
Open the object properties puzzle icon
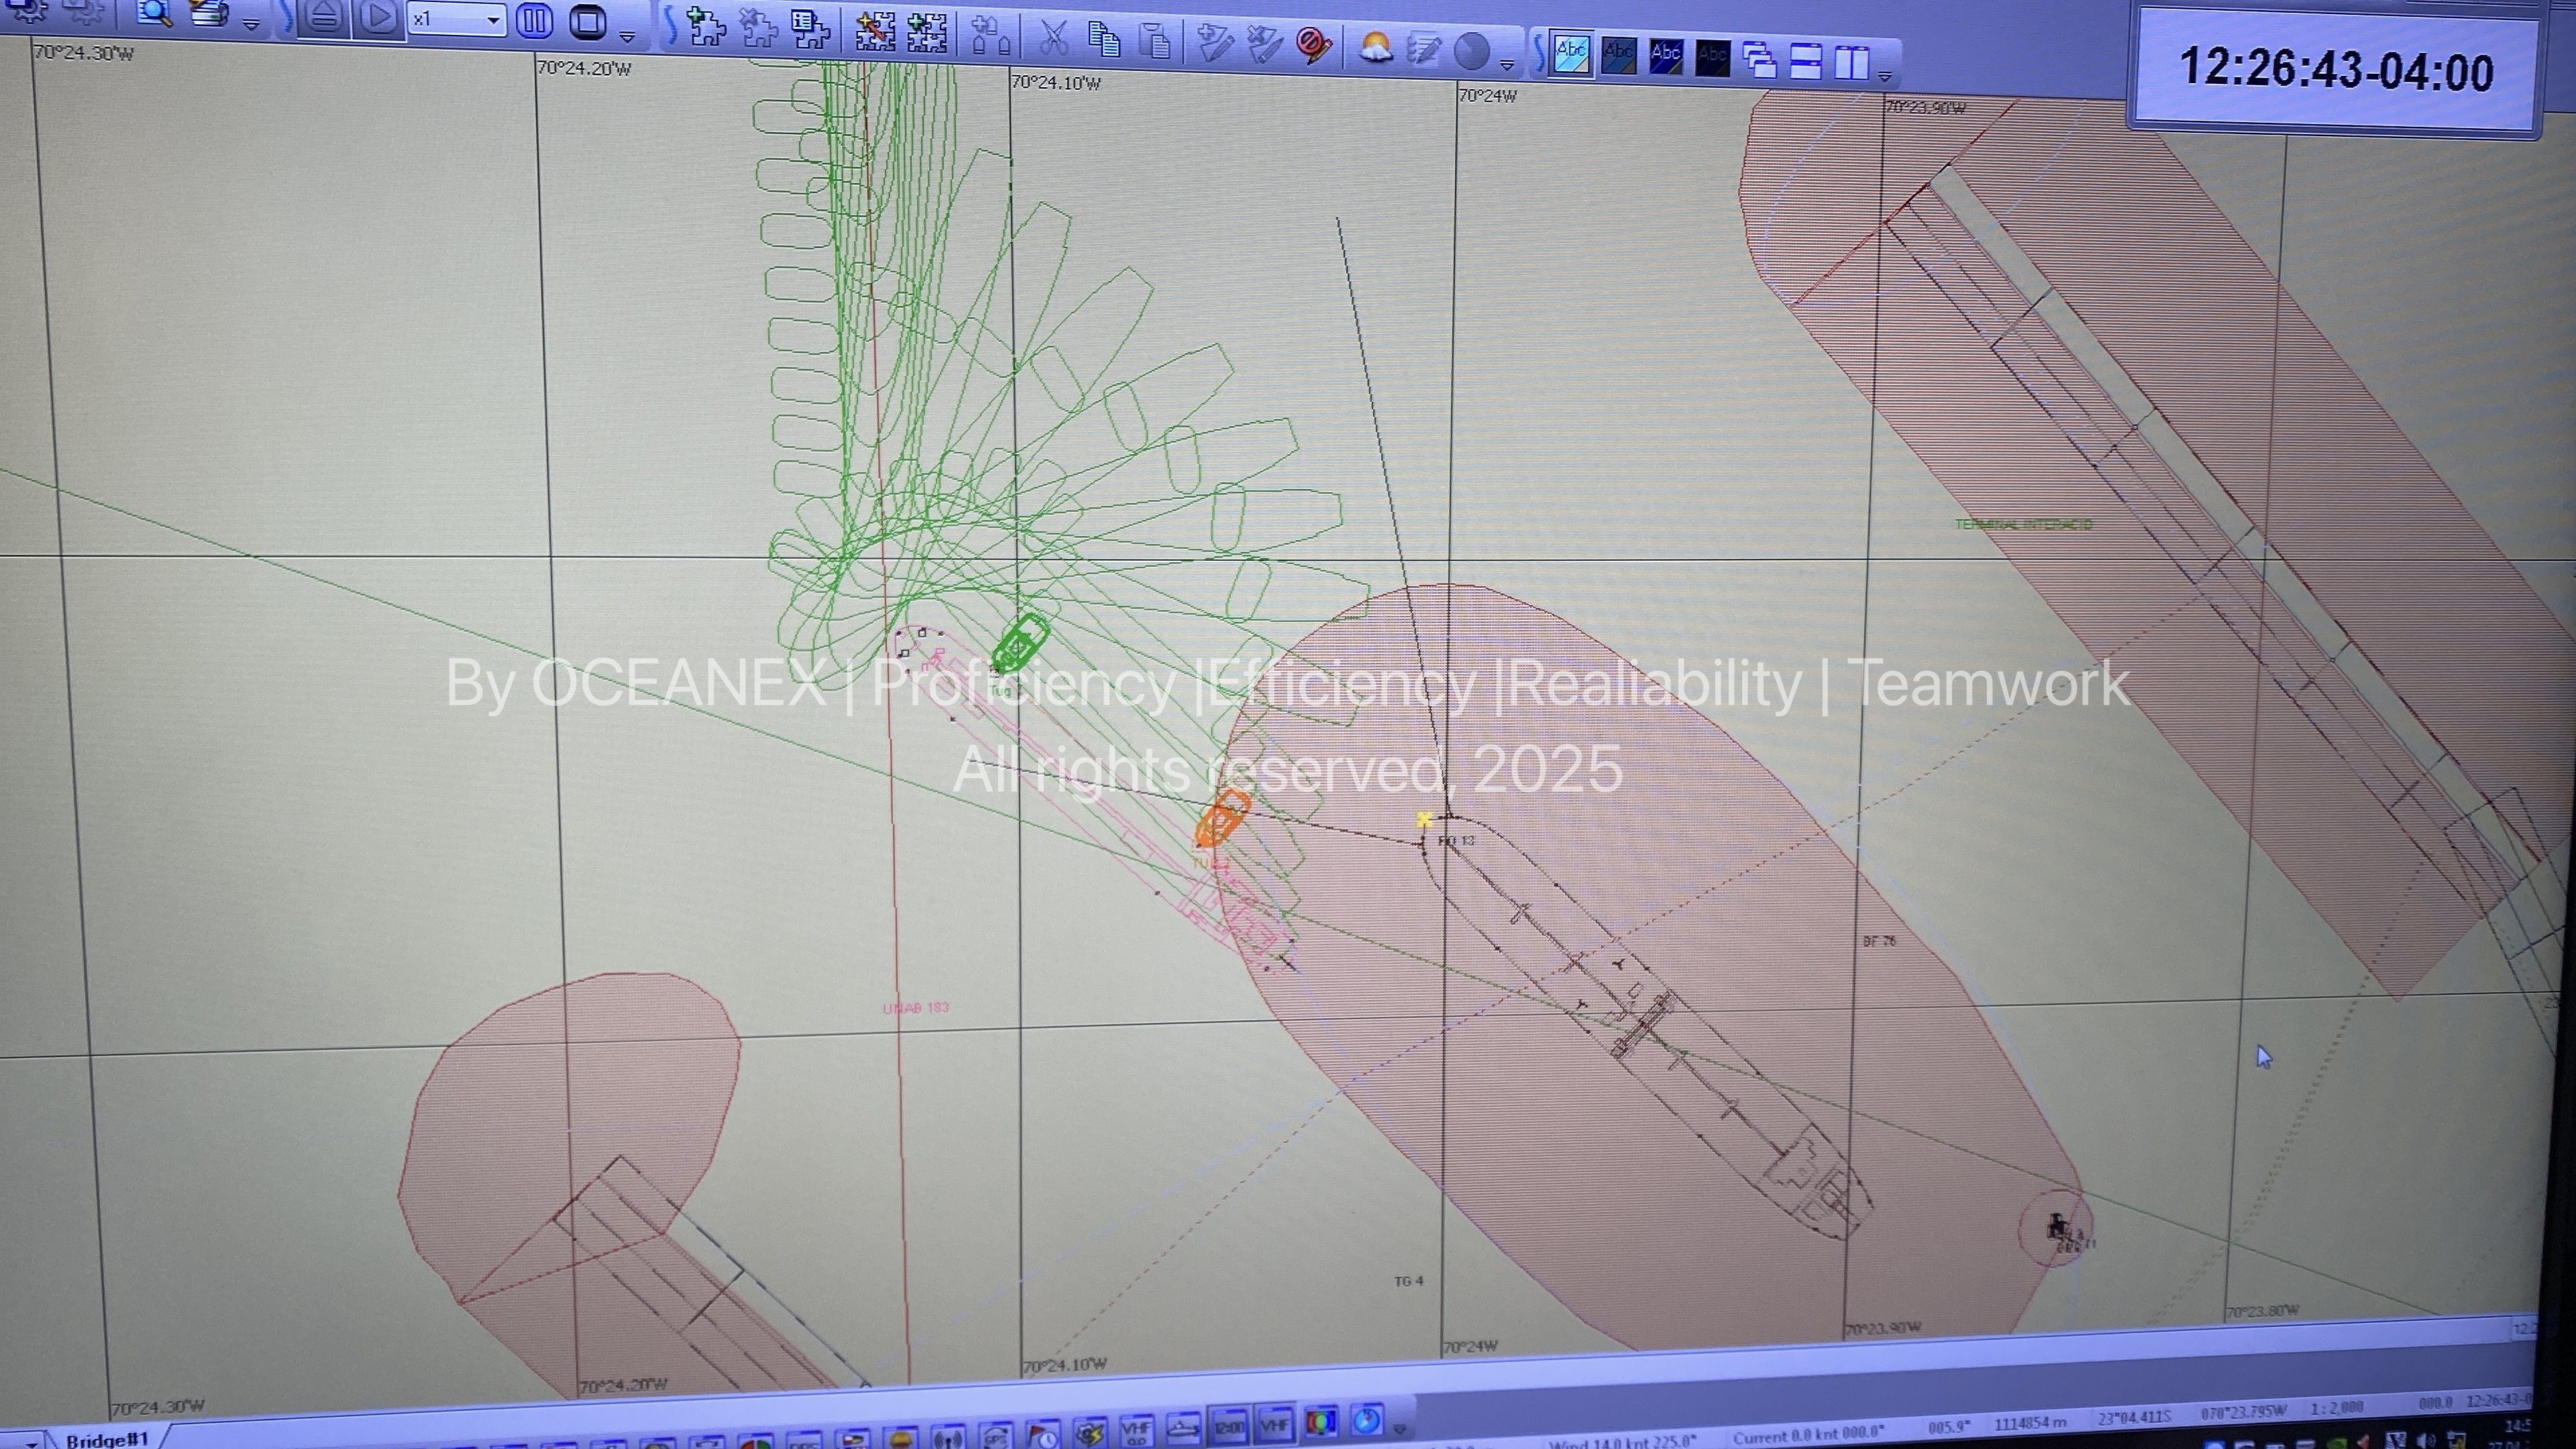pyautogui.click(x=810, y=30)
